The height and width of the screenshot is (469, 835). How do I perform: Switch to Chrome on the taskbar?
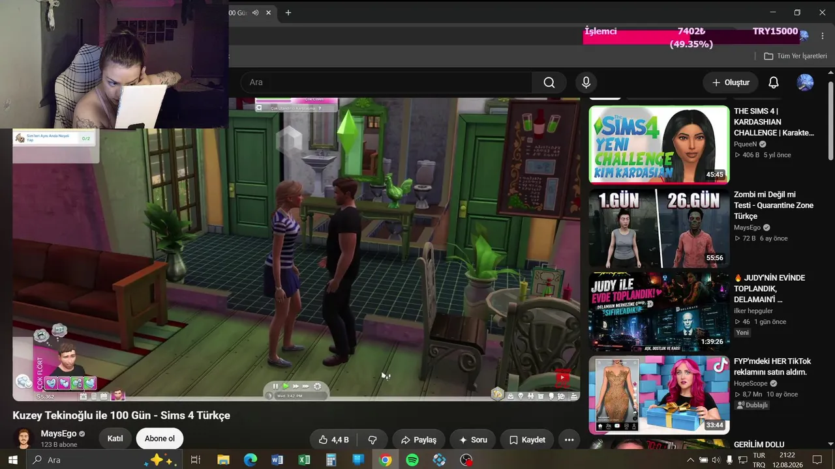pos(386,460)
